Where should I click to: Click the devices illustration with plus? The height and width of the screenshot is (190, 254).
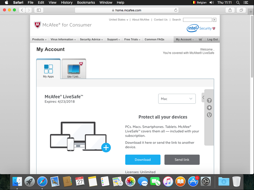[x=80, y=137]
